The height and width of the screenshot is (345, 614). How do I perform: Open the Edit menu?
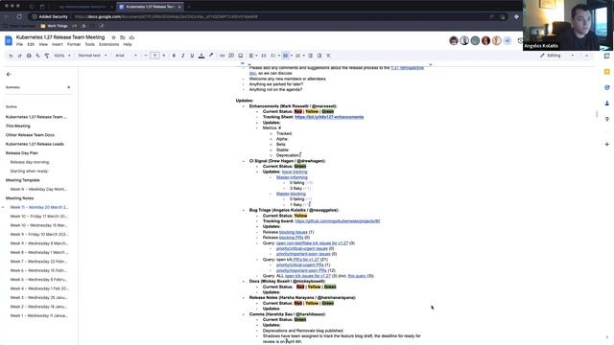point(31,45)
